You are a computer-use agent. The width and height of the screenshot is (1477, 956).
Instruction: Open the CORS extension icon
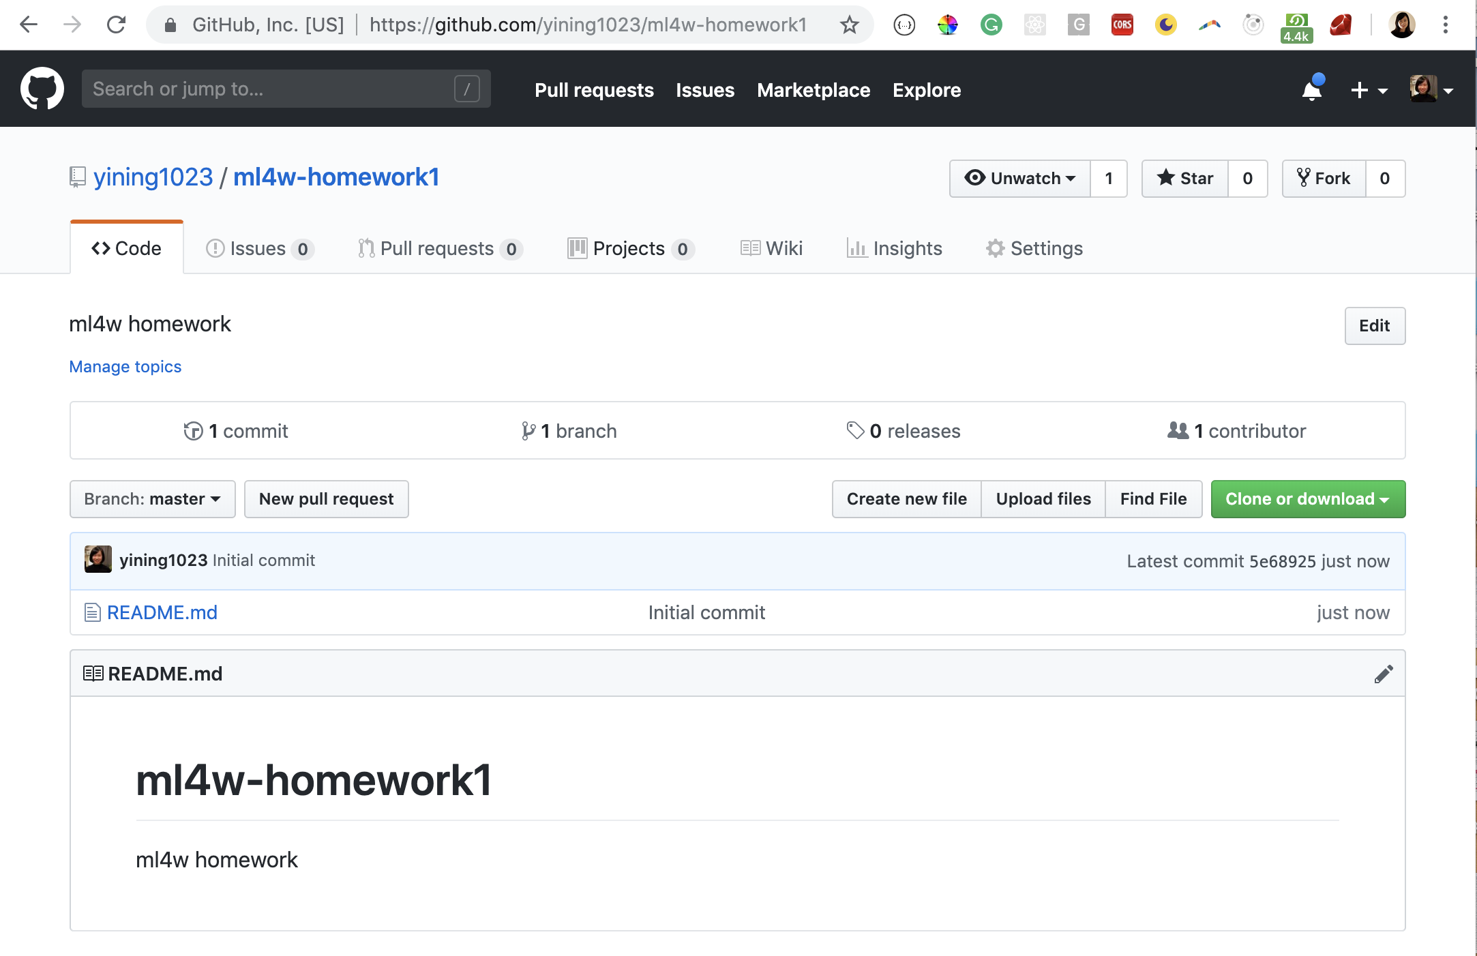tap(1122, 25)
